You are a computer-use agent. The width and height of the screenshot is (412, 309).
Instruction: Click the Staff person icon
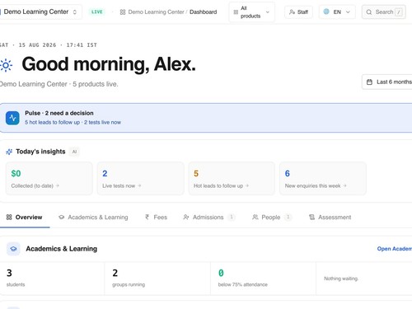(x=292, y=12)
